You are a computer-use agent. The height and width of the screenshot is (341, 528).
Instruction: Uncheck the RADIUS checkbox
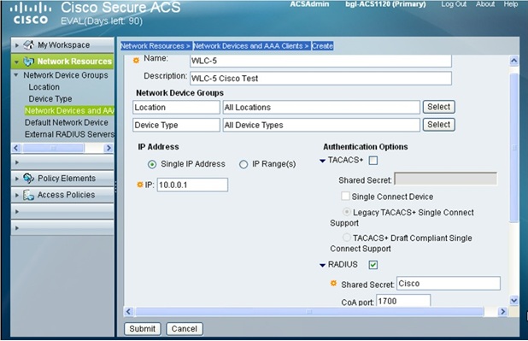[x=373, y=265]
